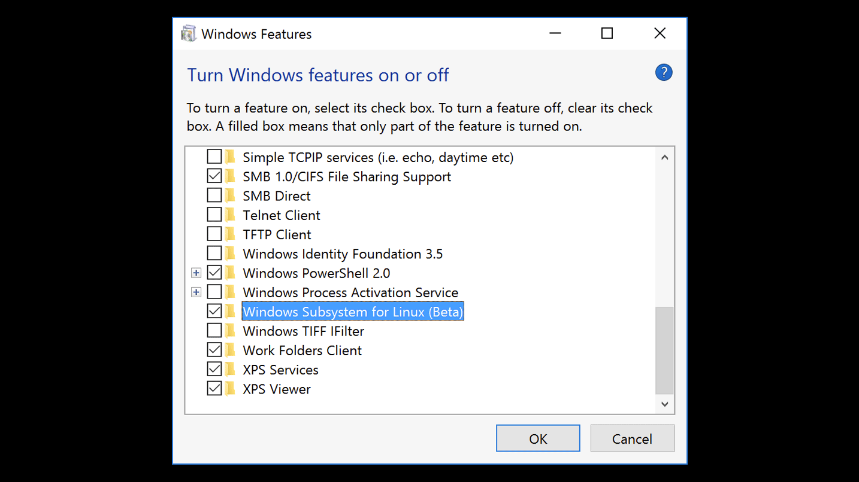This screenshot has width=859, height=482.
Task: Click the folder icon beside XPS Viewer
Action: [230, 389]
